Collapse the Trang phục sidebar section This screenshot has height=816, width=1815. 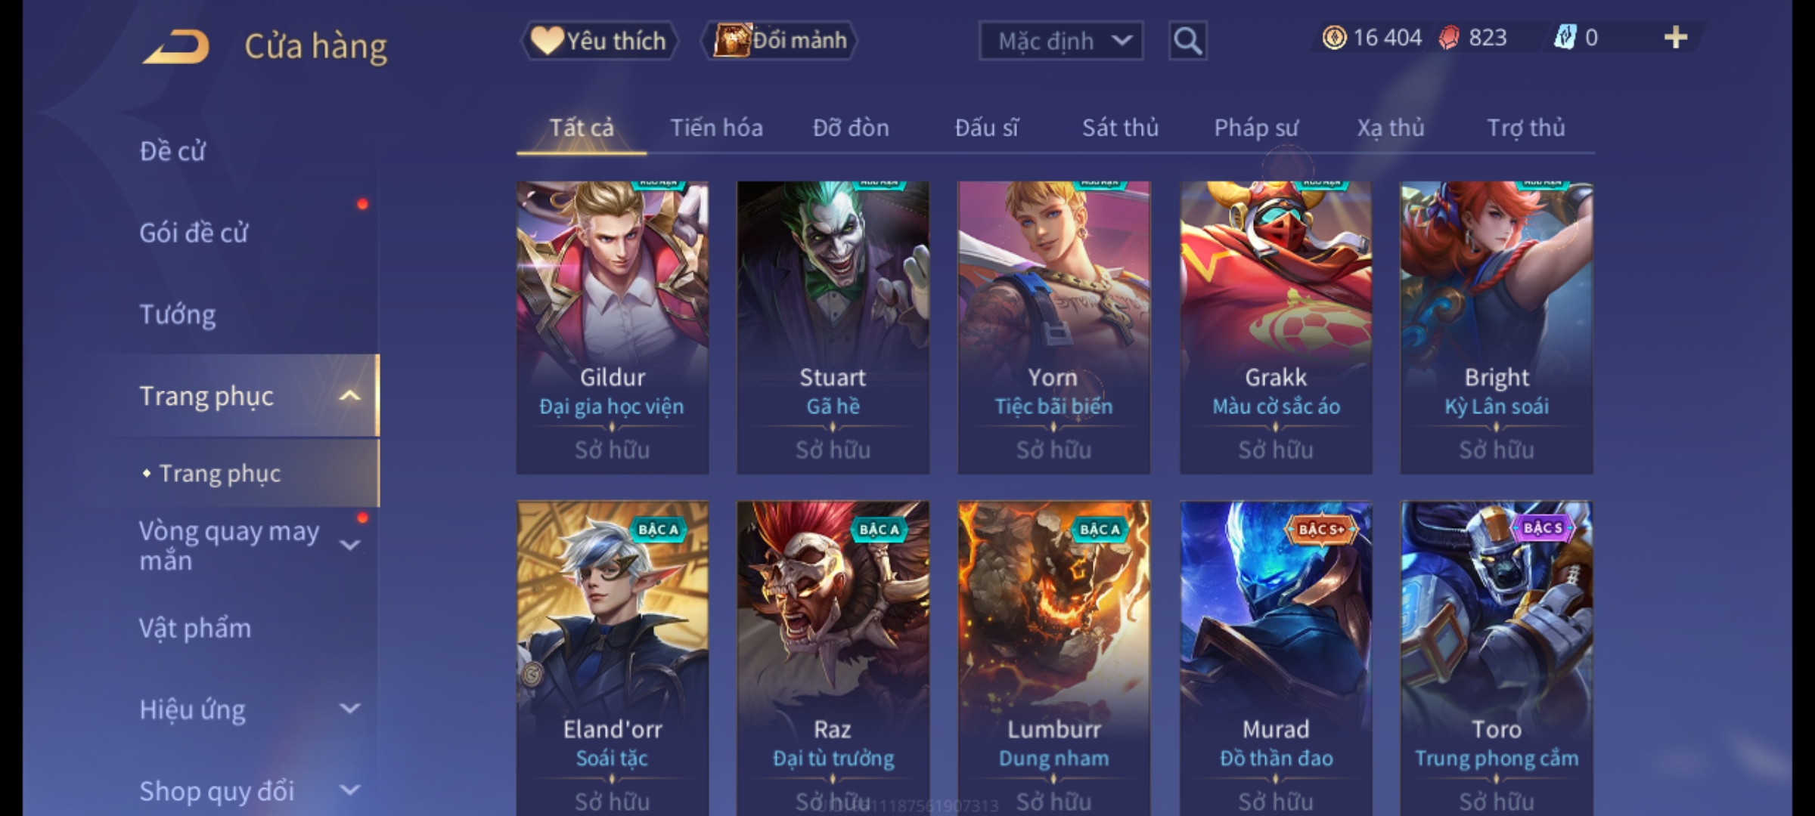coord(349,396)
